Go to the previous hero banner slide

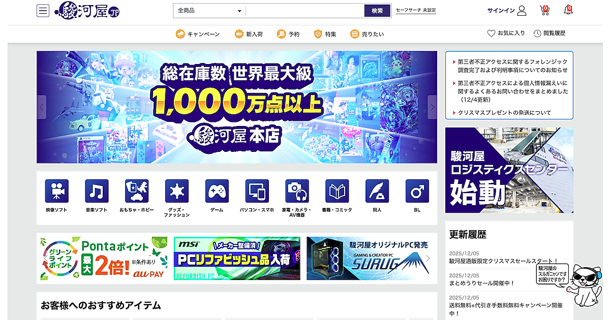[42, 107]
